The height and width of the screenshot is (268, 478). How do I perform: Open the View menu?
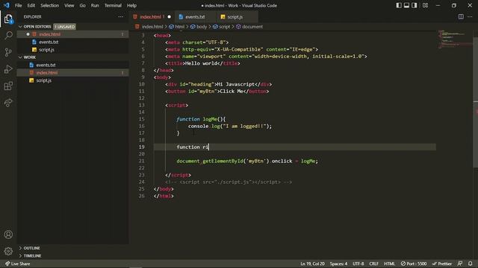click(69, 5)
